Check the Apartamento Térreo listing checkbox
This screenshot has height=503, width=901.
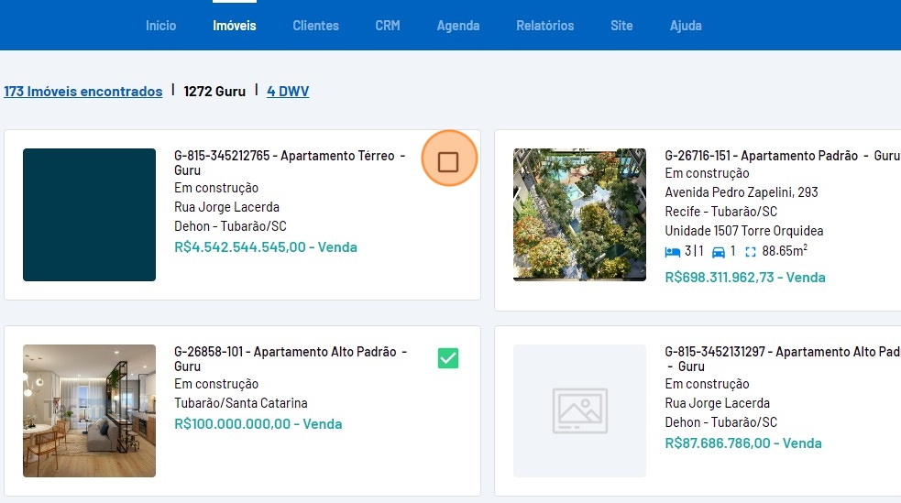pos(448,162)
